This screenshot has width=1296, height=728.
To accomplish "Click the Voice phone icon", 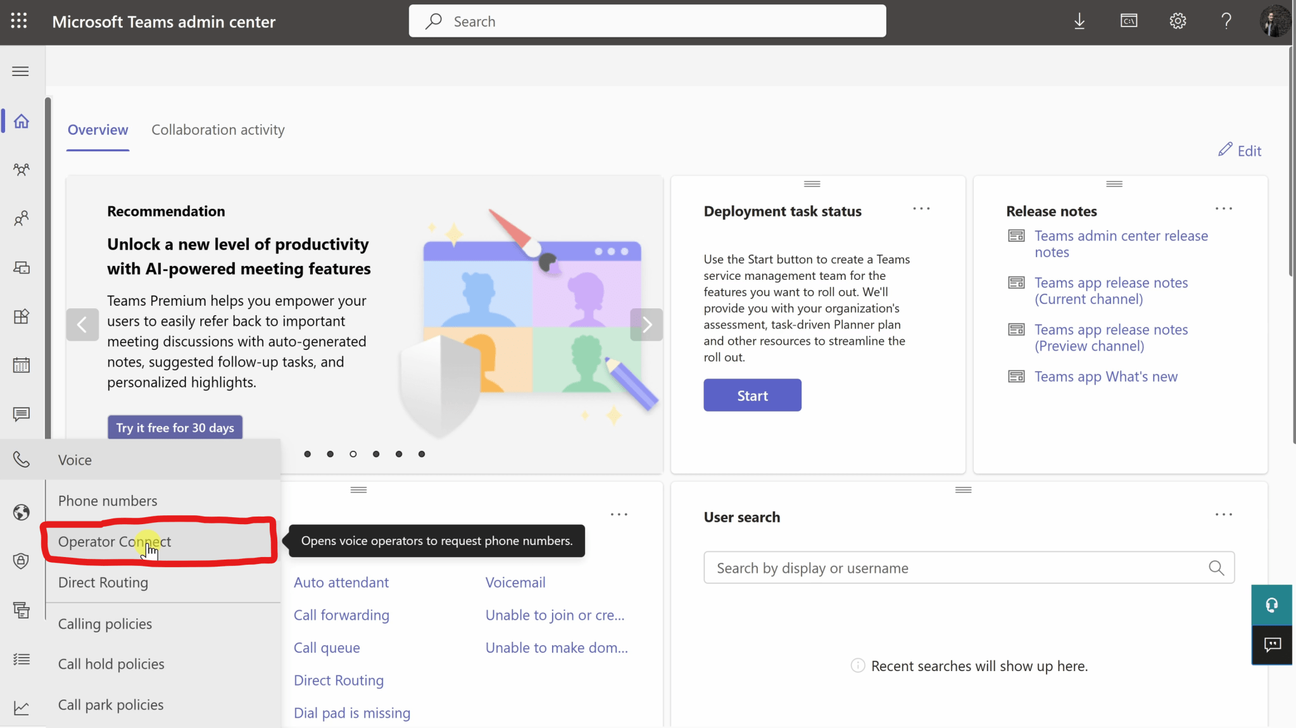I will [x=22, y=460].
